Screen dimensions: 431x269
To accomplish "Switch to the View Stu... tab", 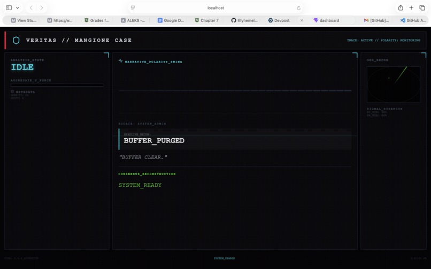I will (x=24, y=20).
